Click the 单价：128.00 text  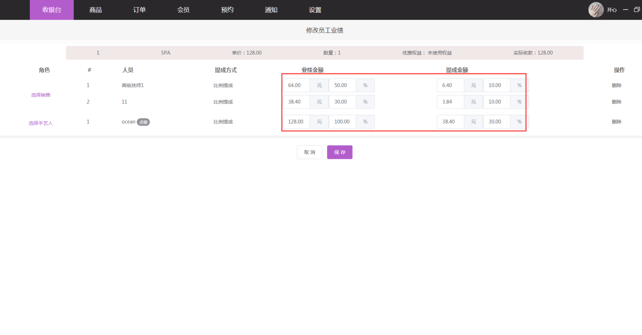tap(247, 53)
